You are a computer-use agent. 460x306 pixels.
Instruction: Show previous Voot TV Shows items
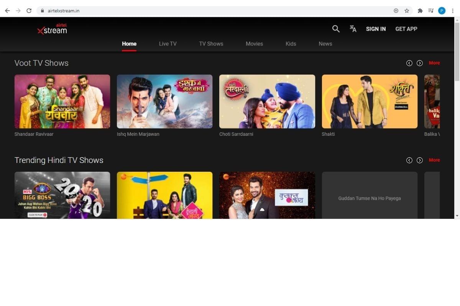[x=409, y=63]
